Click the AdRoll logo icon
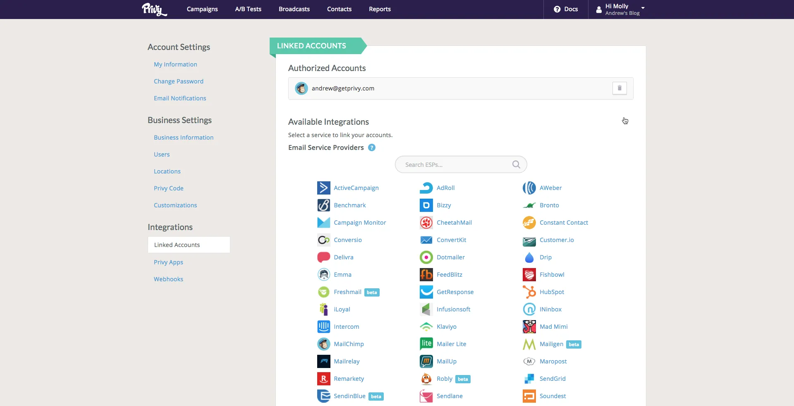The image size is (794, 406). (426, 188)
